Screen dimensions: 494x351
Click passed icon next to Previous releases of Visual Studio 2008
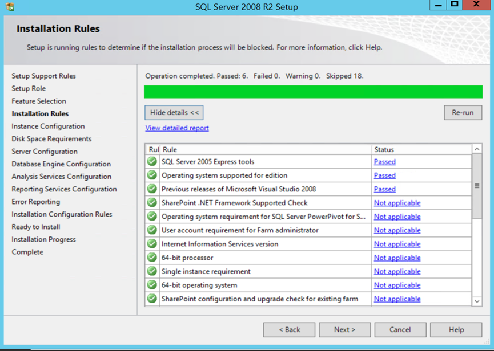click(x=152, y=189)
